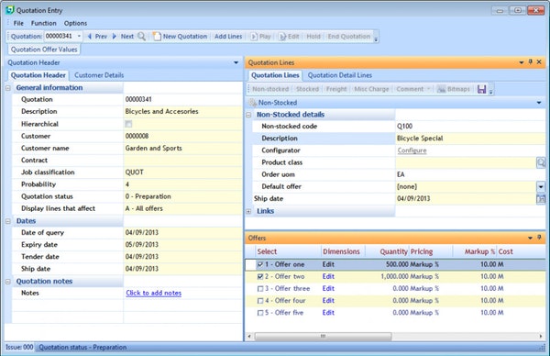Viewport: 550px width, 356px height.
Task: Click the Offers scrollbar right arrow
Action: click(x=541, y=337)
